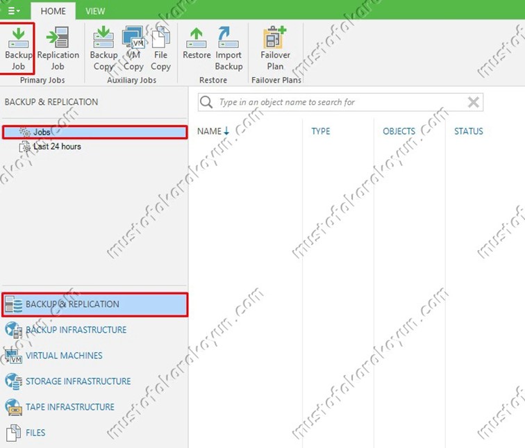Screen dimensions: 525x448
Task: Click Files documents icon
Action: pyautogui.click(x=14, y=433)
